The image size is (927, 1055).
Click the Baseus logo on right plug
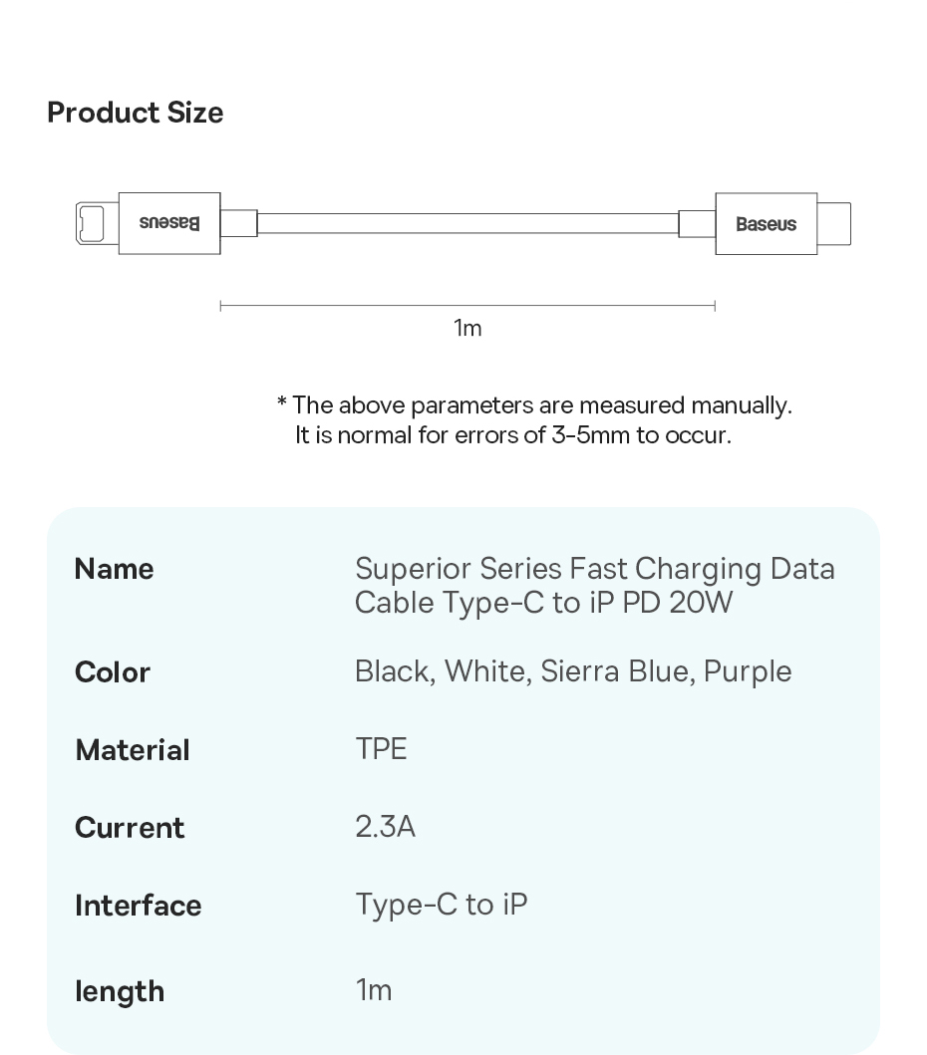coord(766,224)
